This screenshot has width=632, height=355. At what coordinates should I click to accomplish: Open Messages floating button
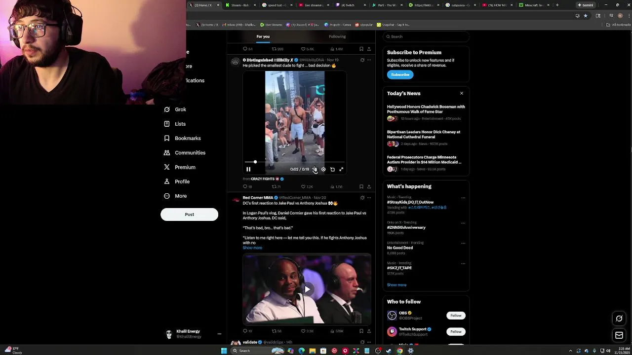tap(619, 335)
